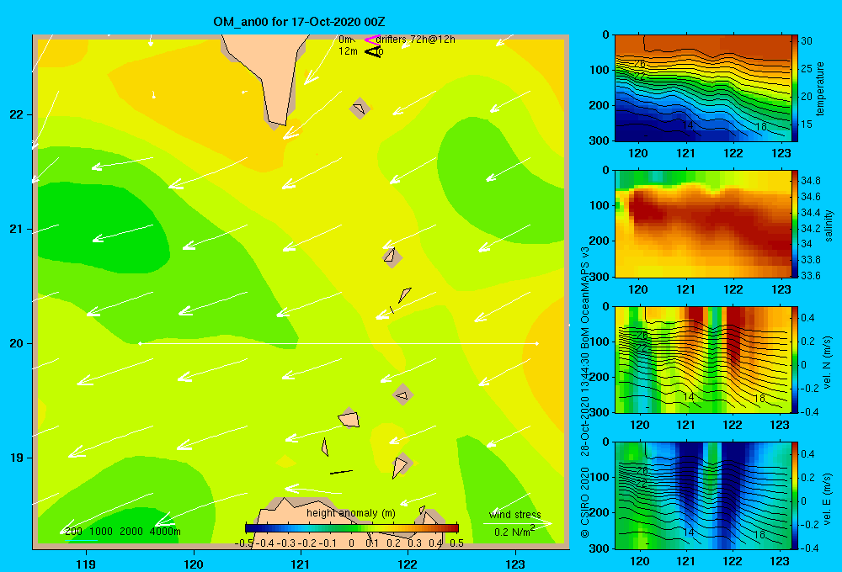842x572 pixels.
Task: Click the salinity axis label
Action: [829, 225]
